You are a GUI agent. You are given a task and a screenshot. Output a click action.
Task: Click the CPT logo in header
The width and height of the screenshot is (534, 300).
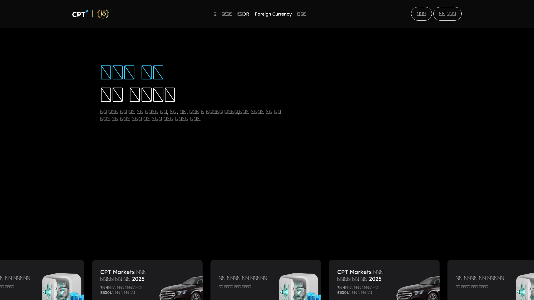coord(80,14)
